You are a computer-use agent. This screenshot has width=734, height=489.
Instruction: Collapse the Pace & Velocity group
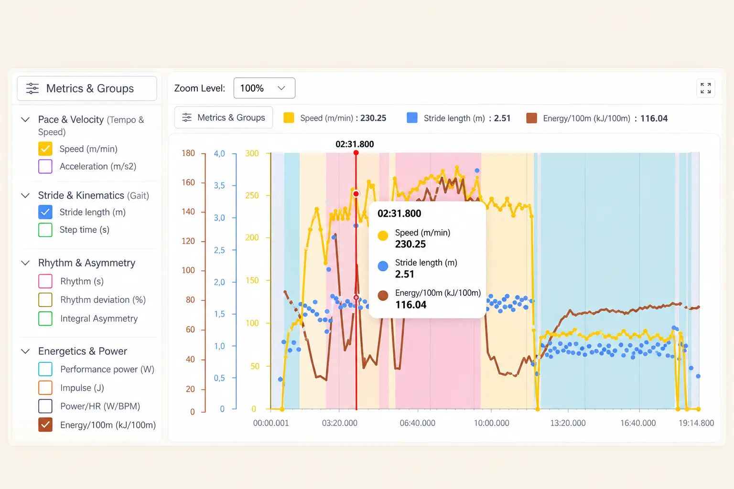point(25,119)
